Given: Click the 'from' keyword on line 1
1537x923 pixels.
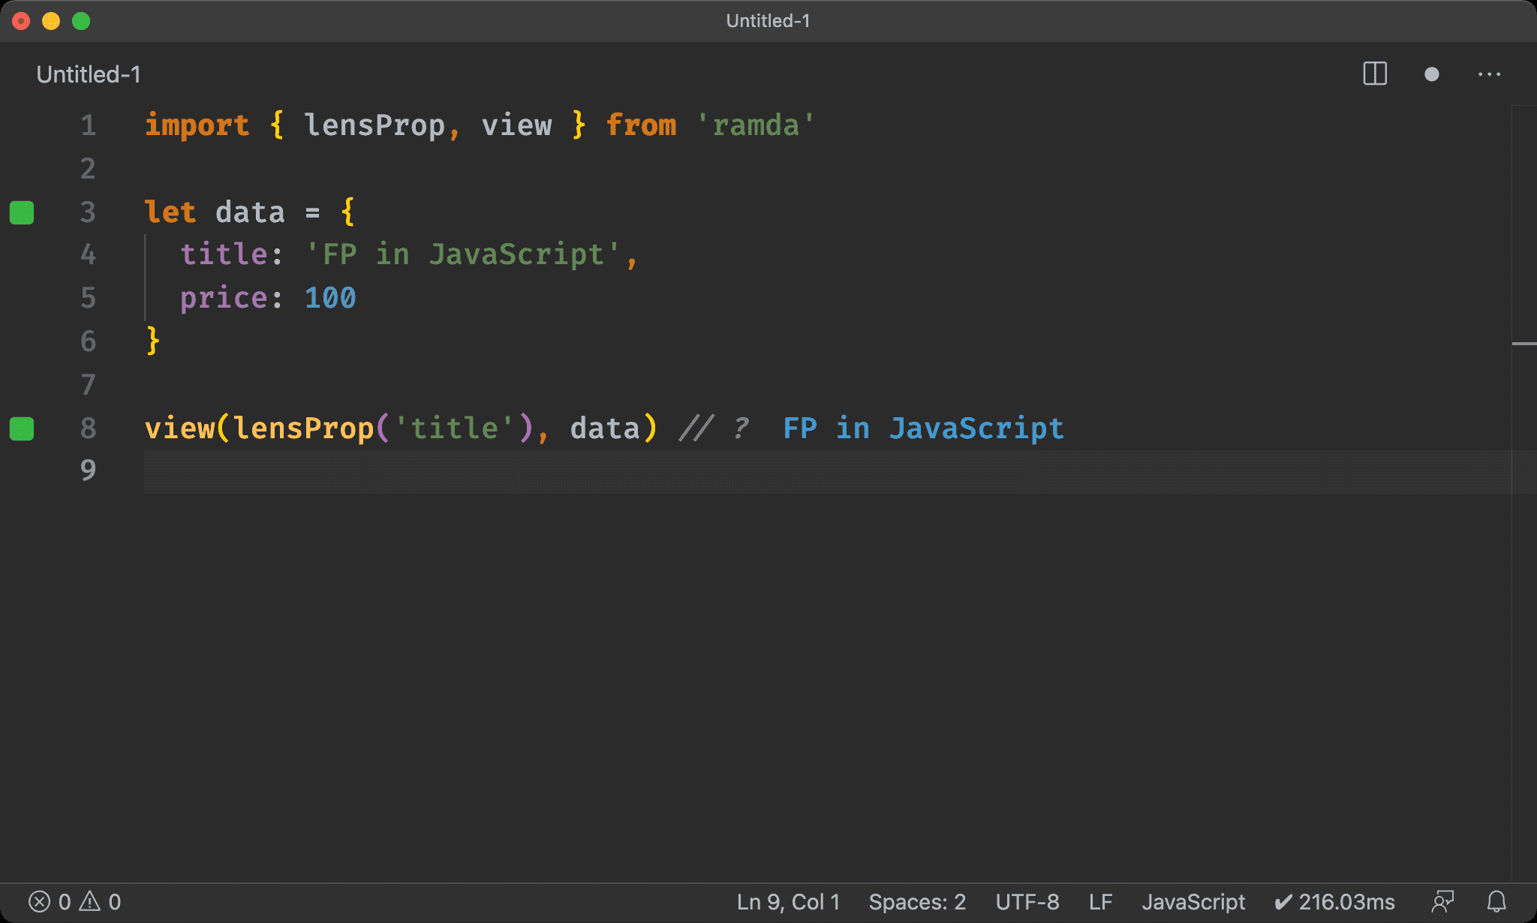Looking at the screenshot, I should click(x=641, y=125).
